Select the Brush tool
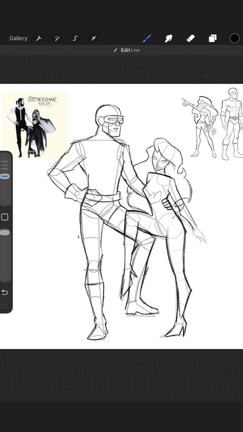This screenshot has height=432, width=243. [148, 38]
